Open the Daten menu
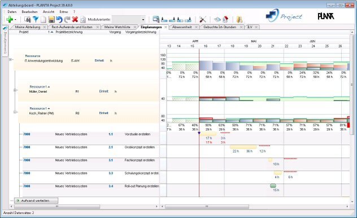This screenshot has width=357, height=218. [12, 12]
